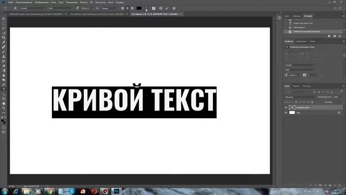Align text left in options bar
Image resolution: width=346 pixels, height=195 pixels.
pyautogui.click(x=123, y=8)
